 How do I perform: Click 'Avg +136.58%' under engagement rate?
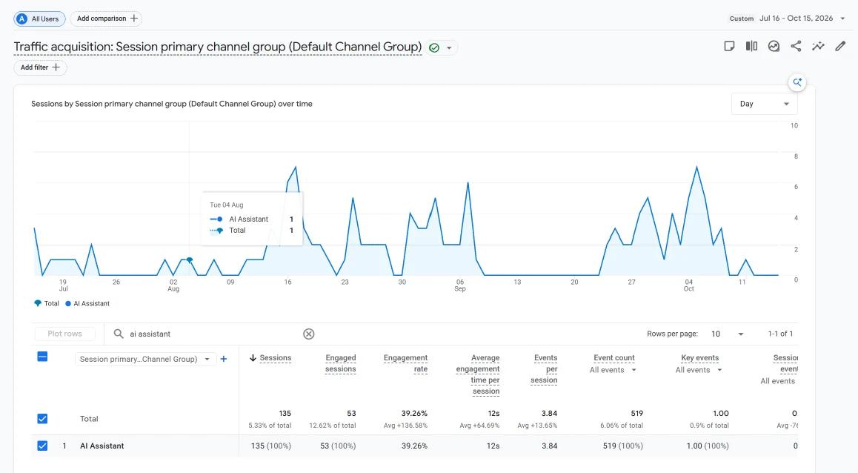(405, 426)
